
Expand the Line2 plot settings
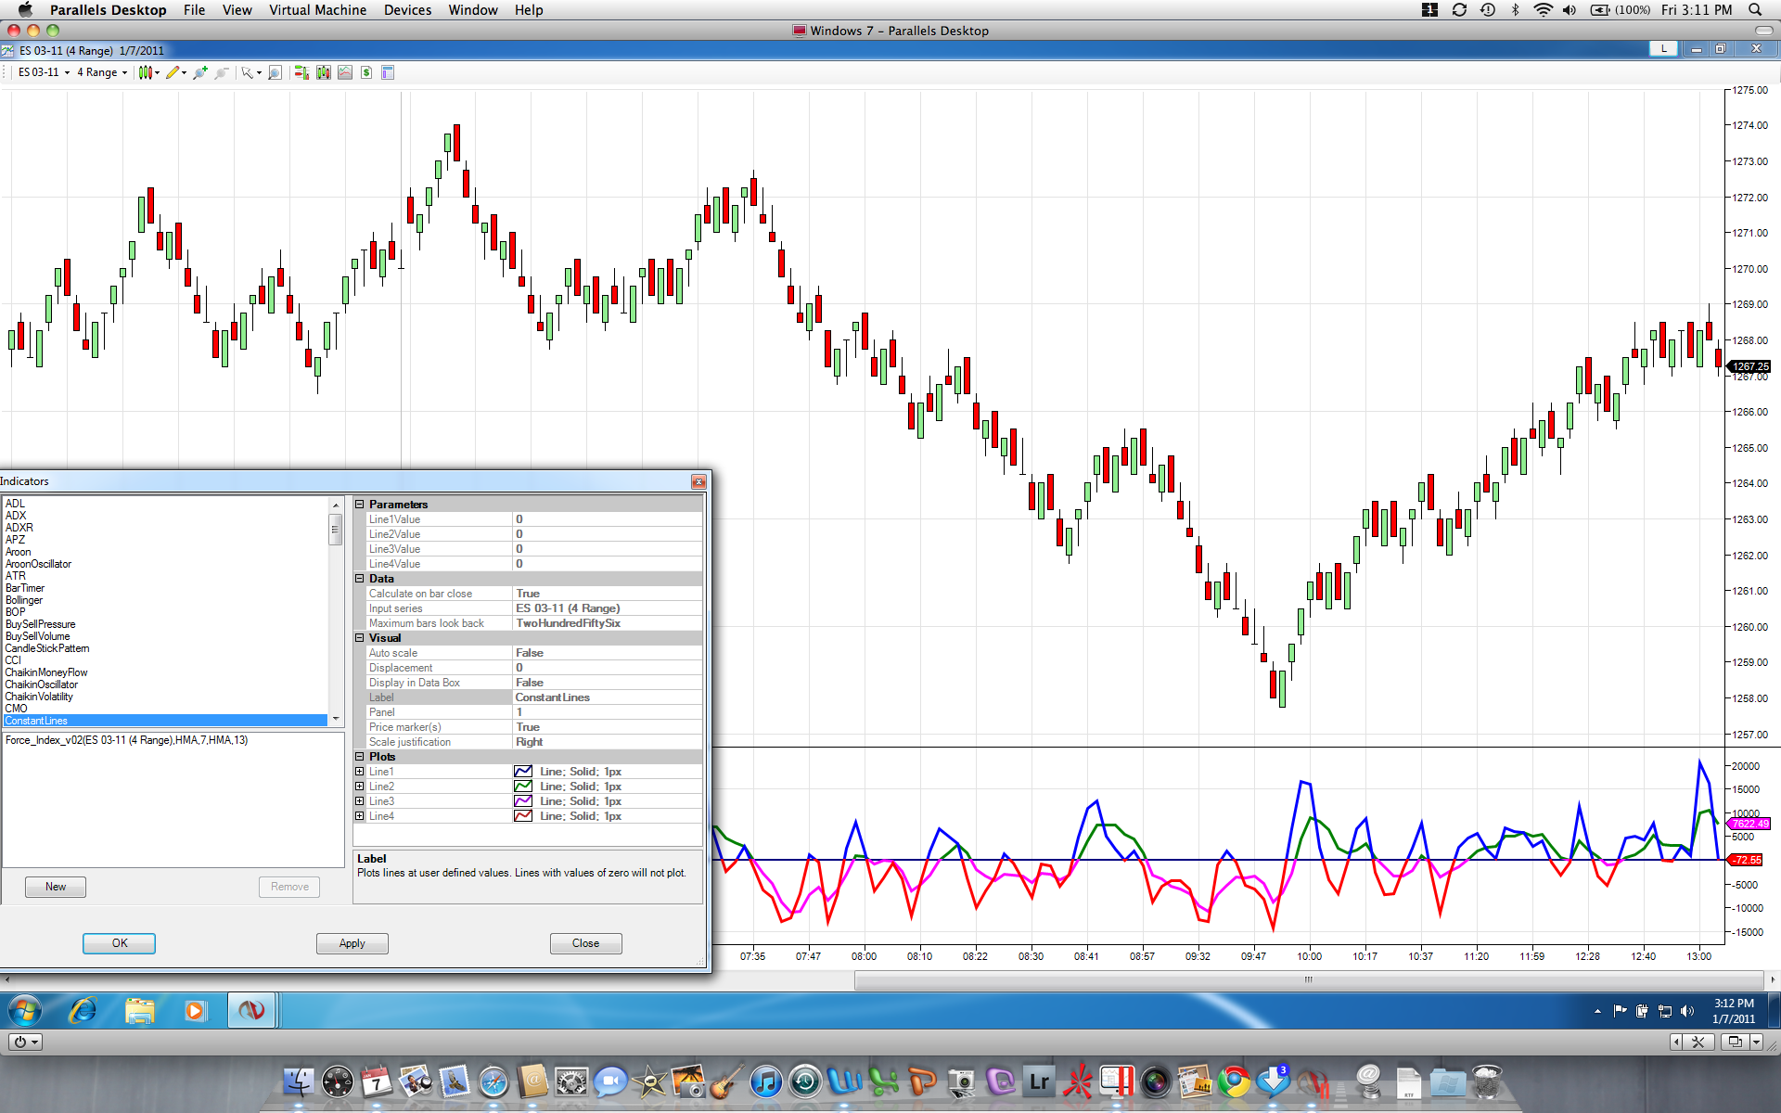tap(360, 787)
